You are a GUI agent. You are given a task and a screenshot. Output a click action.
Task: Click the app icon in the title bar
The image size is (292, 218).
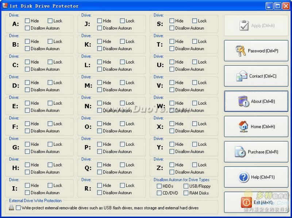click(x=5, y=5)
